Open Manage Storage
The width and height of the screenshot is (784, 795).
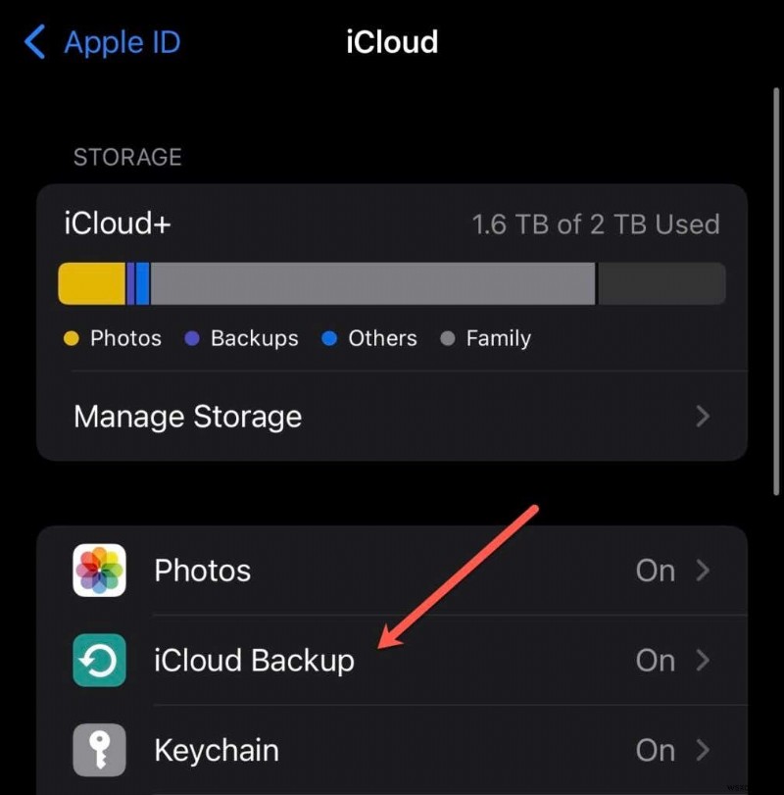186,416
